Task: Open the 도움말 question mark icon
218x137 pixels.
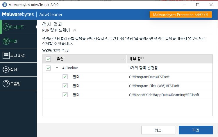Action: point(6,84)
